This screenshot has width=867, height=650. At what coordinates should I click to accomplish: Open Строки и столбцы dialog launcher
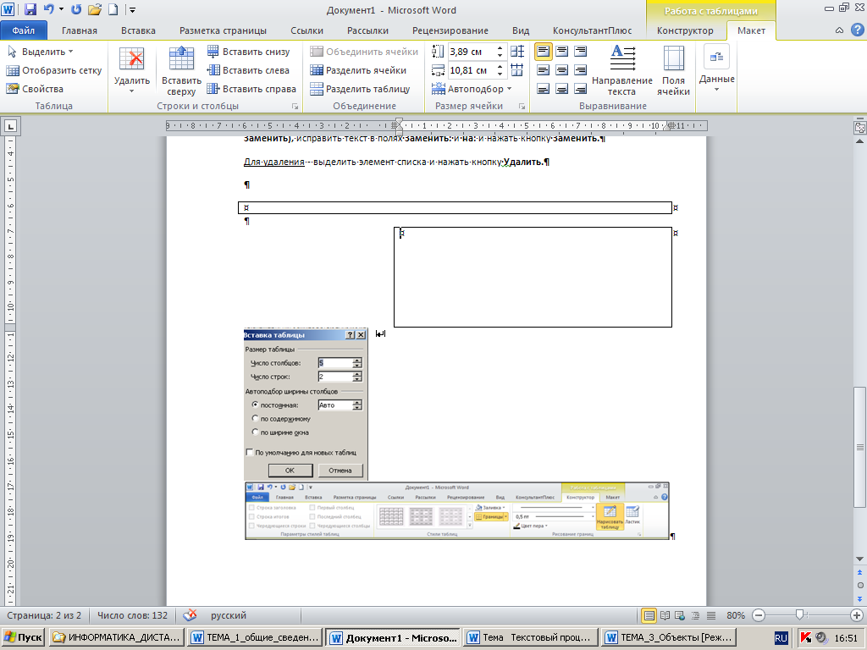point(295,106)
